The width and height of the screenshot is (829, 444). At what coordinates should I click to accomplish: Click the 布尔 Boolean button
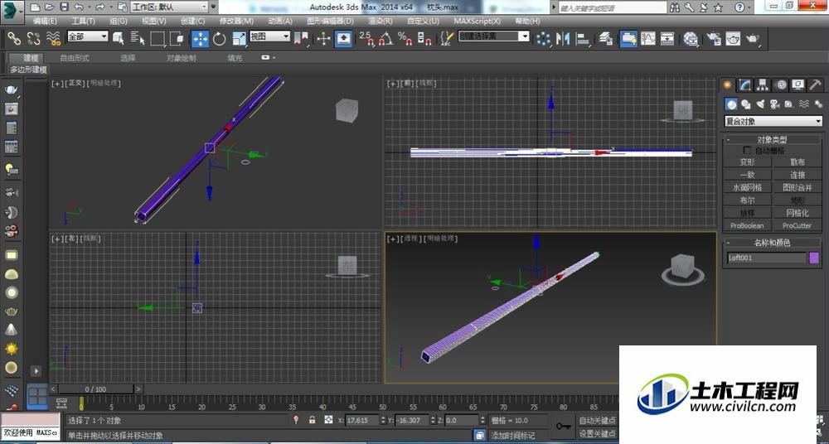pos(747,200)
